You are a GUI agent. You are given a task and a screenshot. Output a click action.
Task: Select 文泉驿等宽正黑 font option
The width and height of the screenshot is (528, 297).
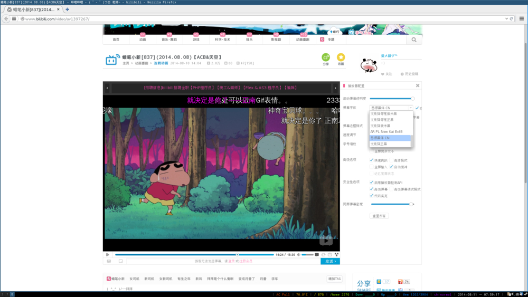(390, 120)
